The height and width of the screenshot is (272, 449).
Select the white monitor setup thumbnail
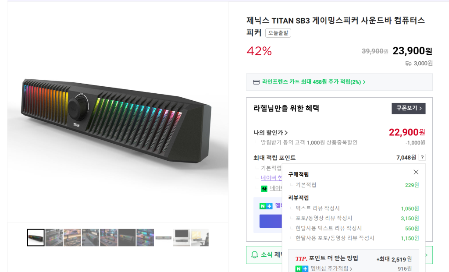click(182, 237)
